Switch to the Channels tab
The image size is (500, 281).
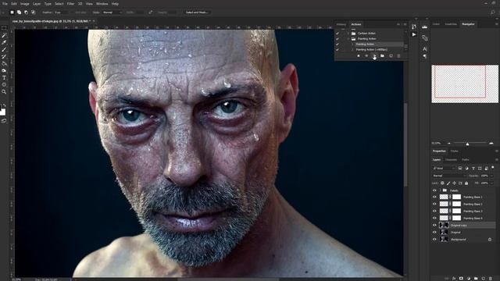pyautogui.click(x=451, y=159)
